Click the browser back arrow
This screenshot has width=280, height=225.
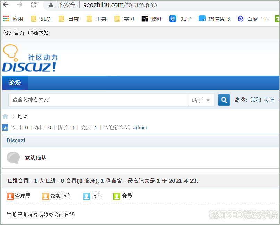6,5
